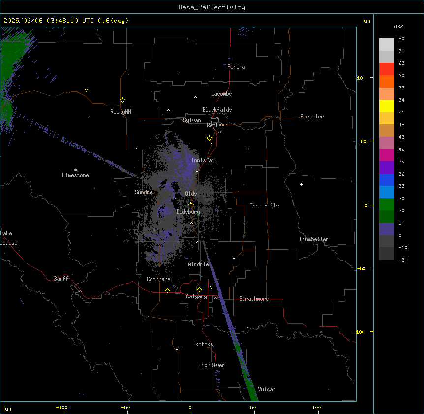
Task: Click the Innisfail city label
Action: (x=204, y=160)
